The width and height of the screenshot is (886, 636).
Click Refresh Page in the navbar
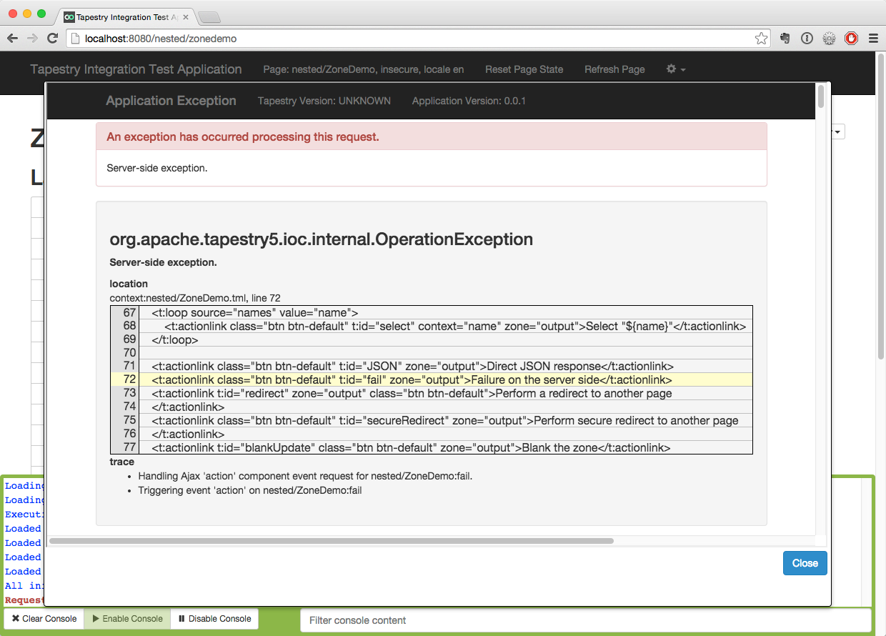(x=614, y=69)
